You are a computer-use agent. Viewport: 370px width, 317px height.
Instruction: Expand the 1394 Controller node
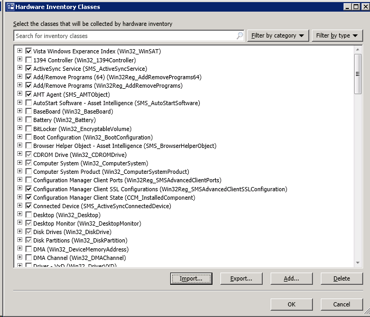(20, 59)
